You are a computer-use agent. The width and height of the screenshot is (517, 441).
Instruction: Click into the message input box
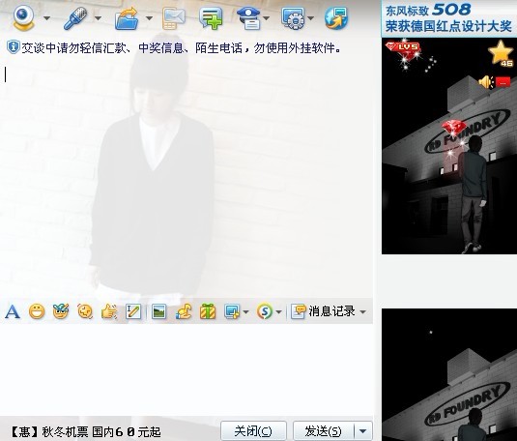point(187,369)
